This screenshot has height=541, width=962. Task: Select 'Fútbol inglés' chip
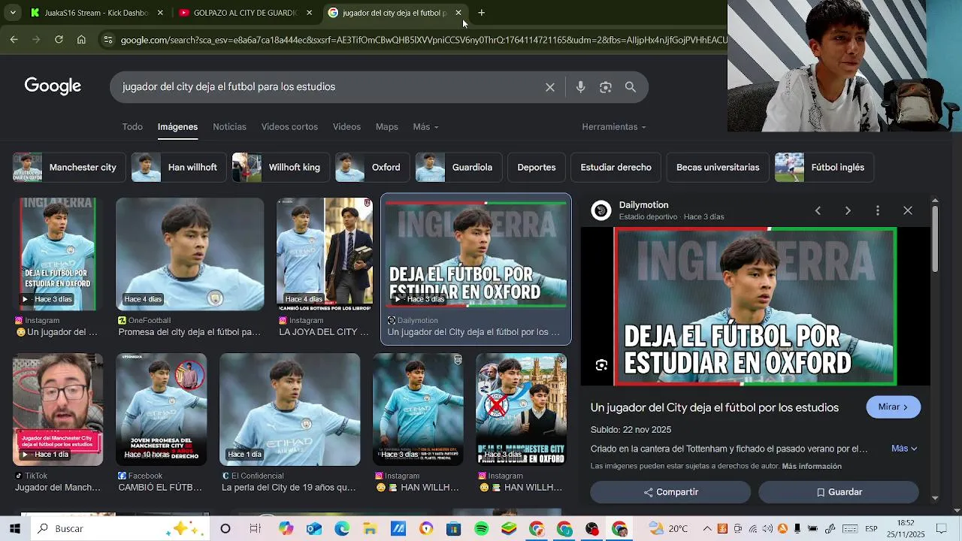824,168
